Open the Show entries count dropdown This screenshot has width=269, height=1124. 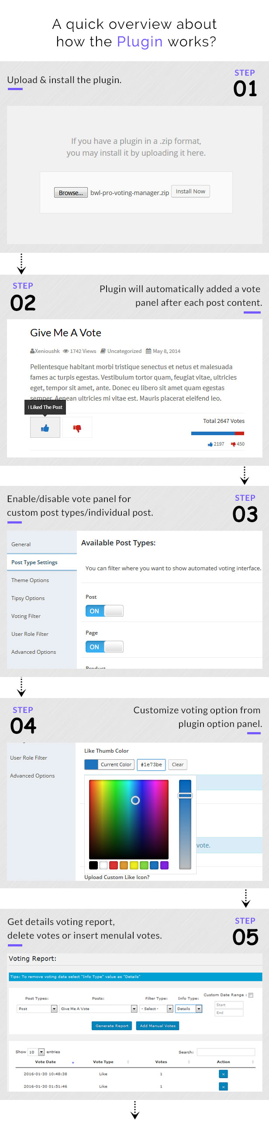(36, 1052)
